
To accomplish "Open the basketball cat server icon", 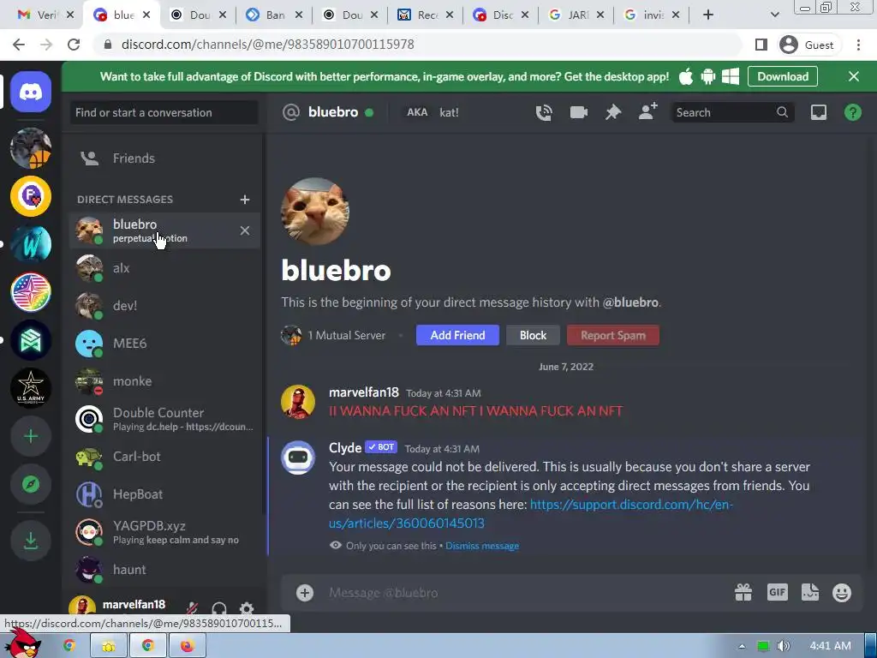I will click(x=31, y=148).
